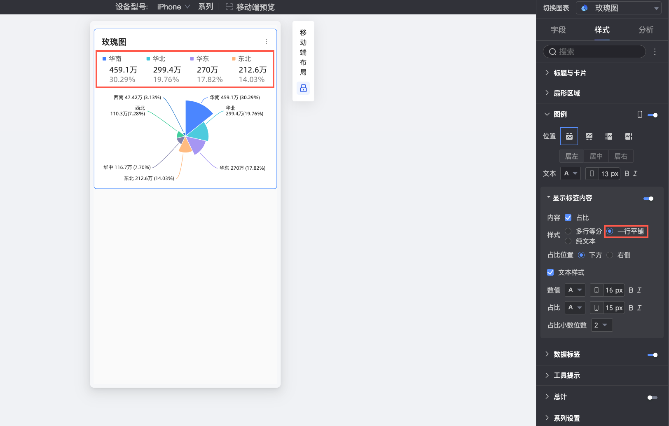
Task: Click the 华北 legend item
Action: coord(164,69)
